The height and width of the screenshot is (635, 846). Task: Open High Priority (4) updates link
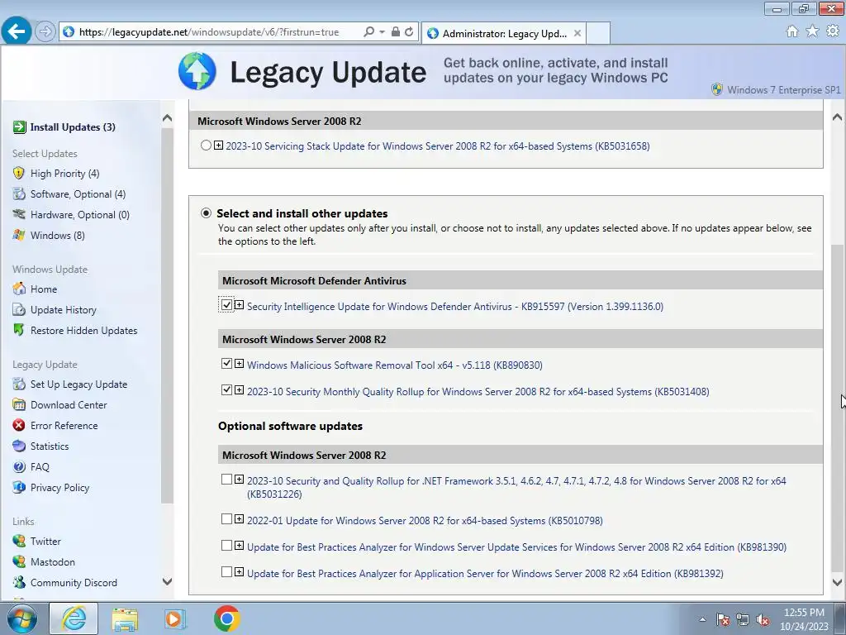click(x=64, y=174)
